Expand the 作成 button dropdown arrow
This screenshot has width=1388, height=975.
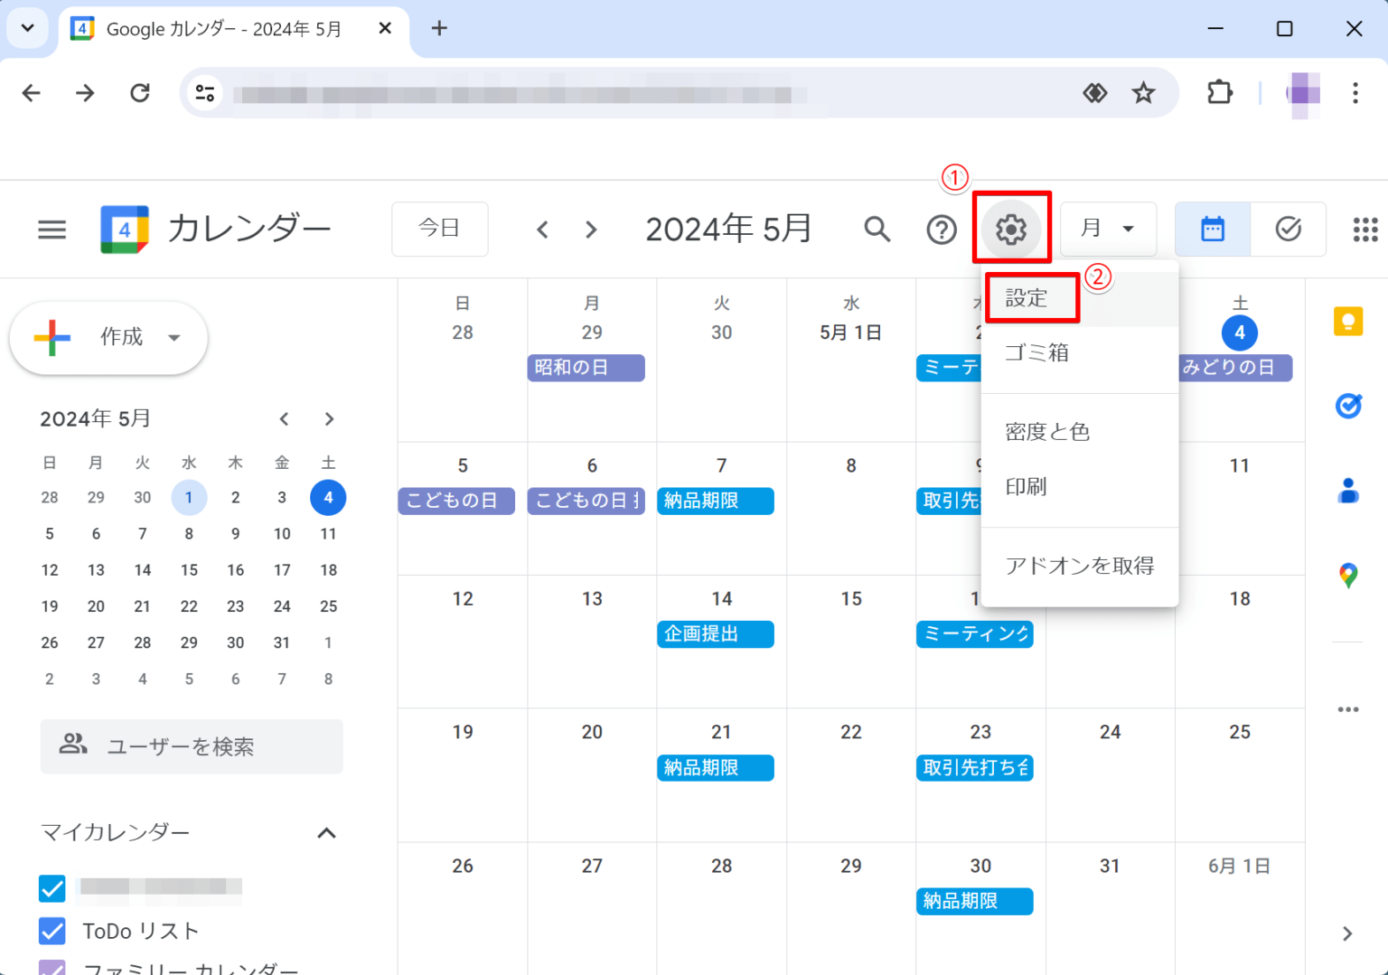click(x=173, y=338)
